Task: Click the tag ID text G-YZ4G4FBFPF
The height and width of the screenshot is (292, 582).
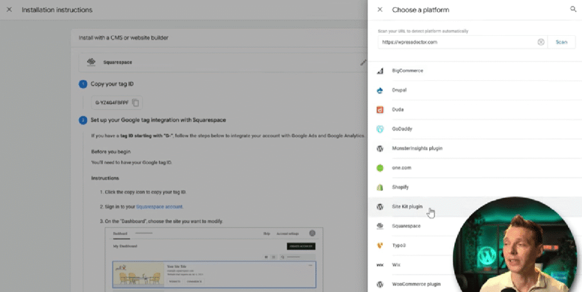Action: (x=112, y=103)
